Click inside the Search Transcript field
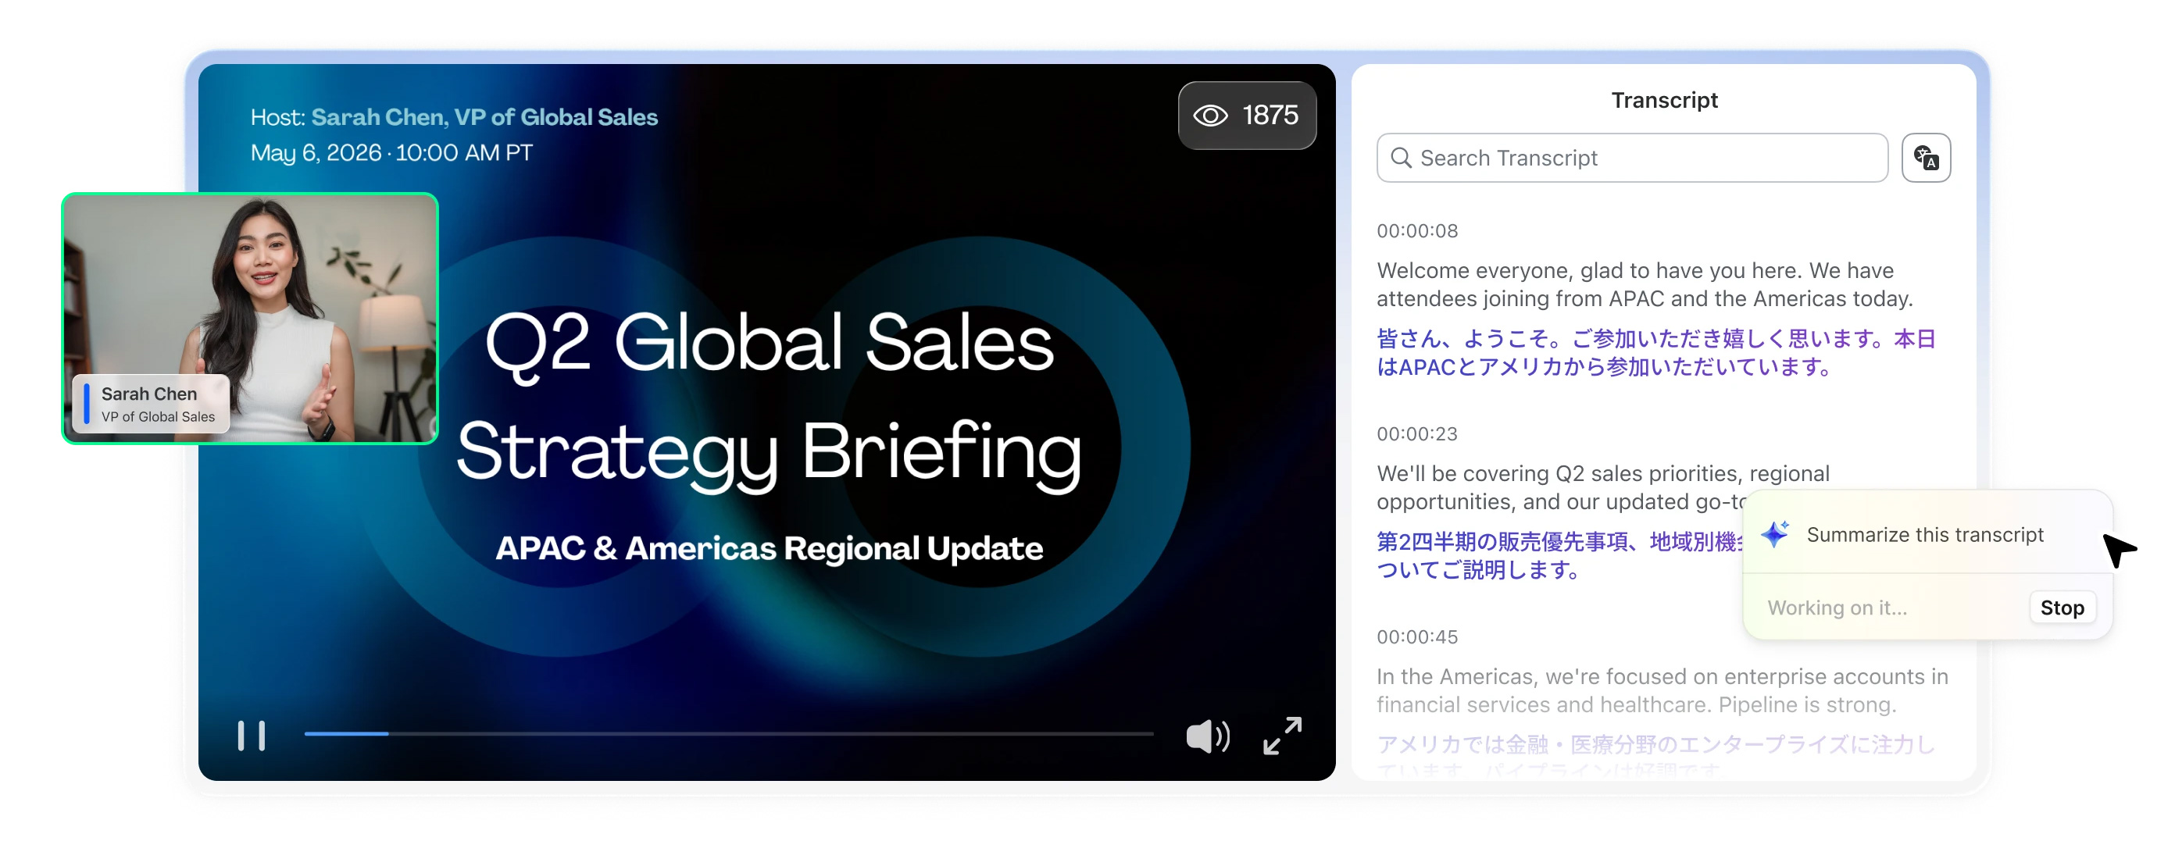Viewport: 2175px width, 859px height. click(1631, 158)
